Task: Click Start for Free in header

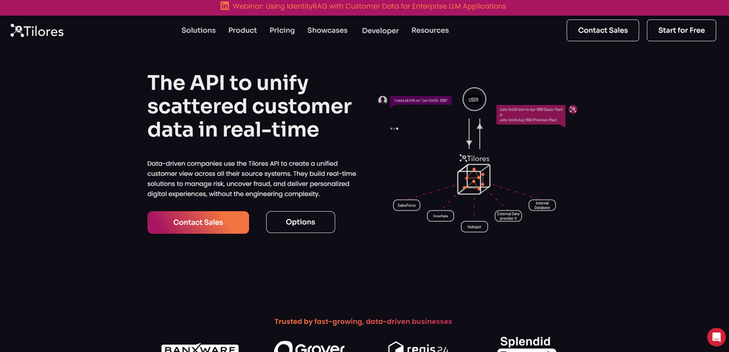Action: pos(681,30)
